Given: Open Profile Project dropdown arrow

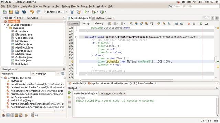Looking at the screenshot, I should pyautogui.click(x=106, y=12).
